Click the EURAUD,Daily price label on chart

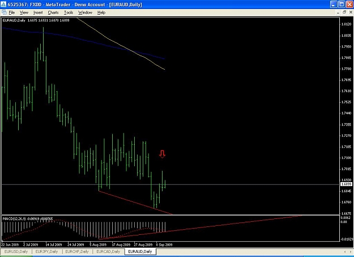(14, 20)
